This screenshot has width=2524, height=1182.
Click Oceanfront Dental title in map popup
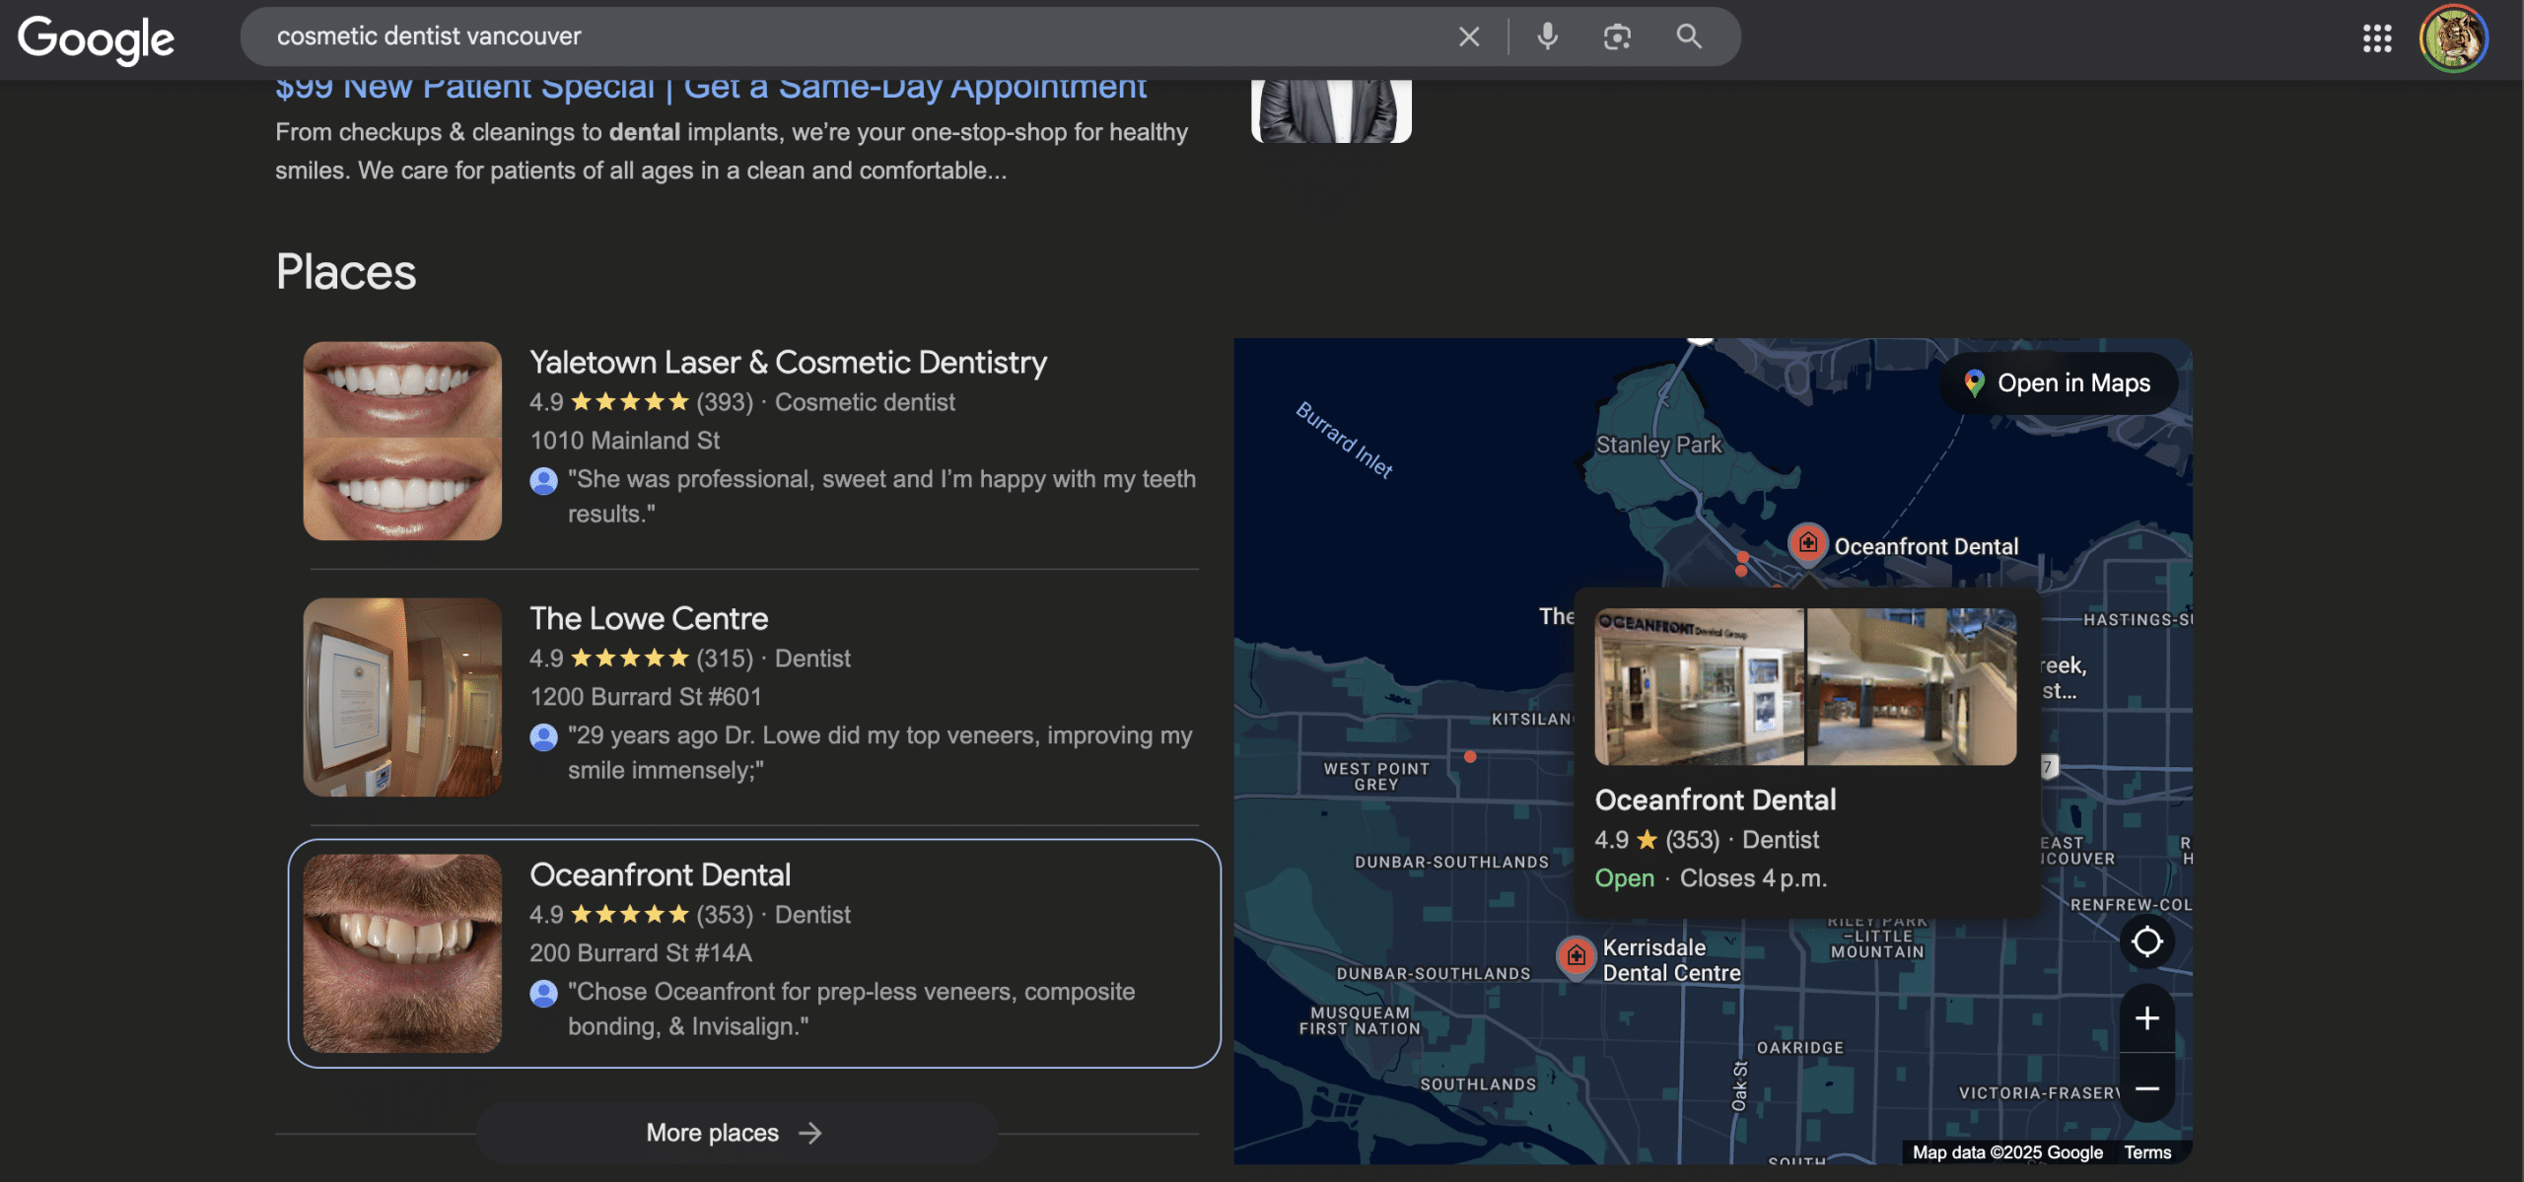[1716, 800]
